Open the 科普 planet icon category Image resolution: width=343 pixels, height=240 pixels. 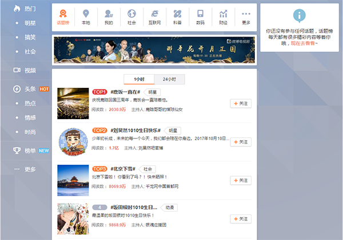point(177,17)
